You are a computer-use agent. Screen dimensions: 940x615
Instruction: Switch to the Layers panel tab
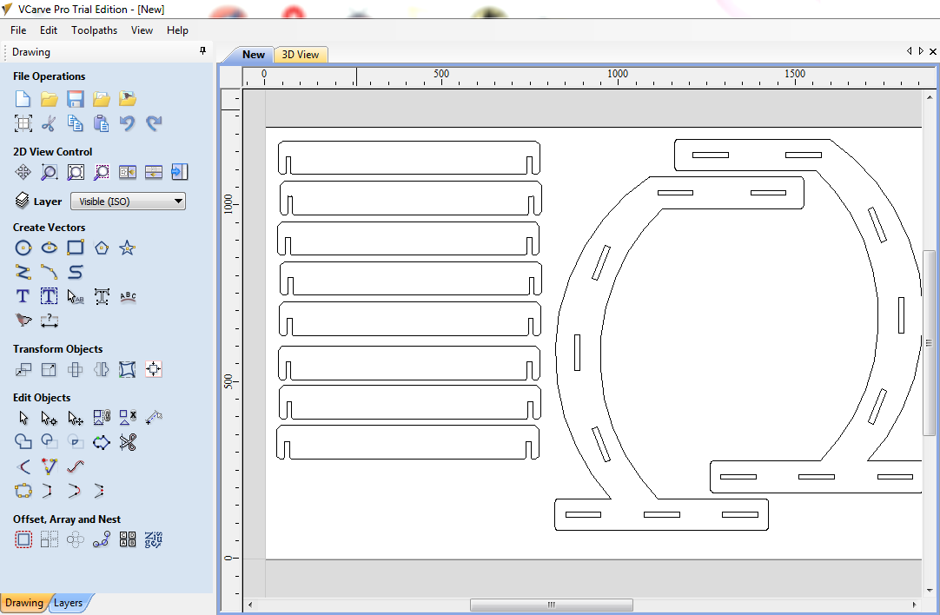pos(69,603)
